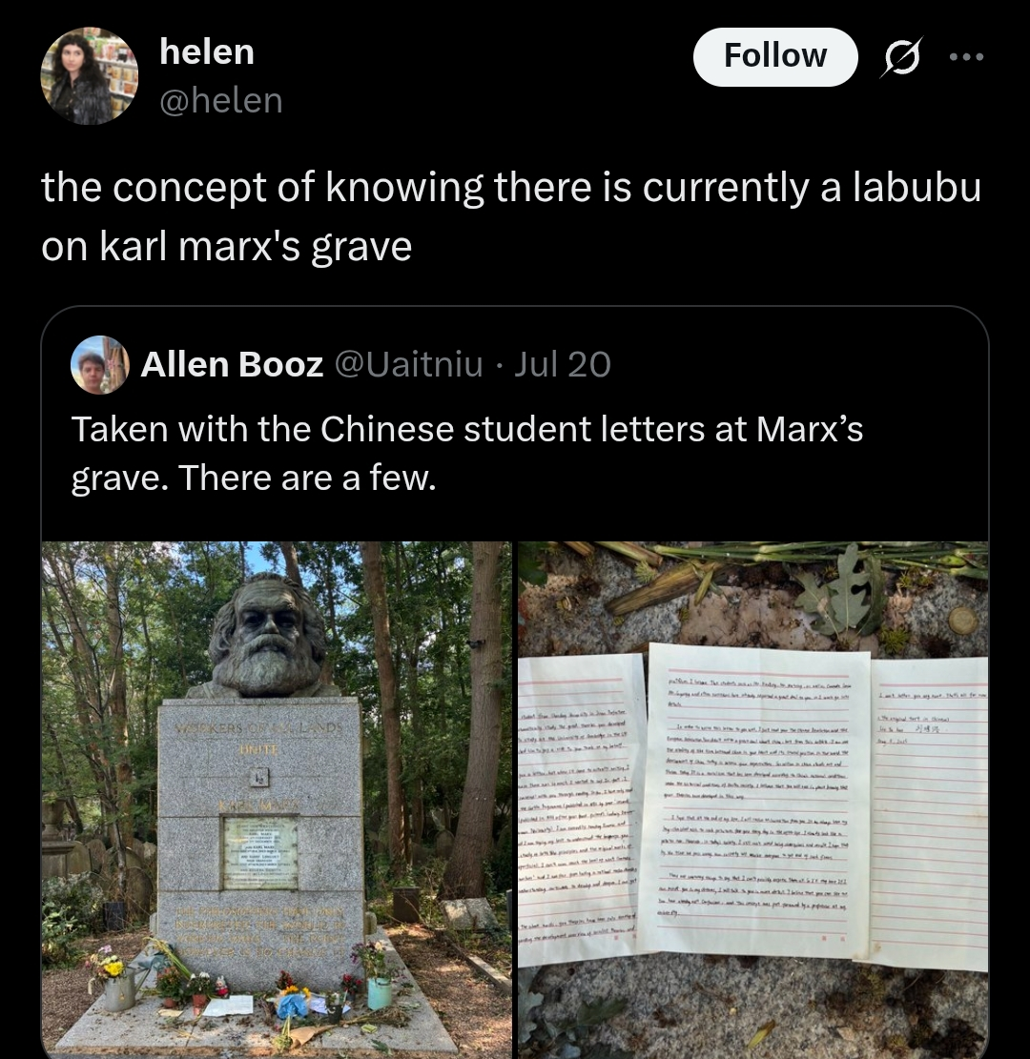This screenshot has height=1059, width=1030.
Task: Click the middle letter page in photo
Action: (755, 799)
